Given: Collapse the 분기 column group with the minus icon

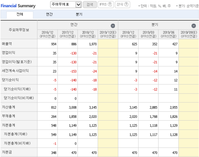Looking at the screenshot, I should pos(194,26).
